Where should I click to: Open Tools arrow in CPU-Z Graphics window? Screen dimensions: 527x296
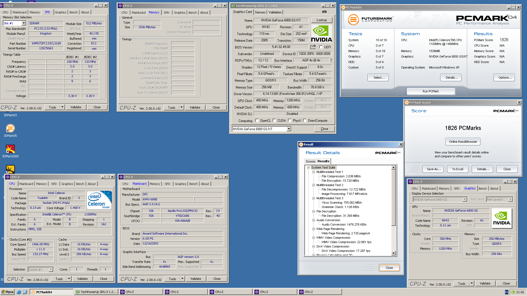coord(472,283)
